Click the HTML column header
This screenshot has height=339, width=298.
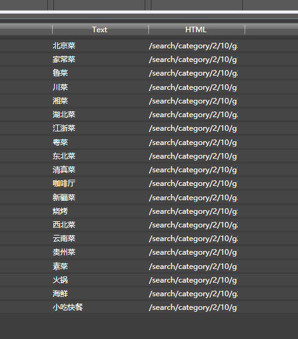point(196,30)
